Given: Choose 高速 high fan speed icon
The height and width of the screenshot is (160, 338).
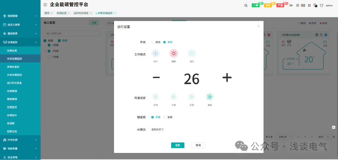Looking at the screenshot, I should [156, 97].
